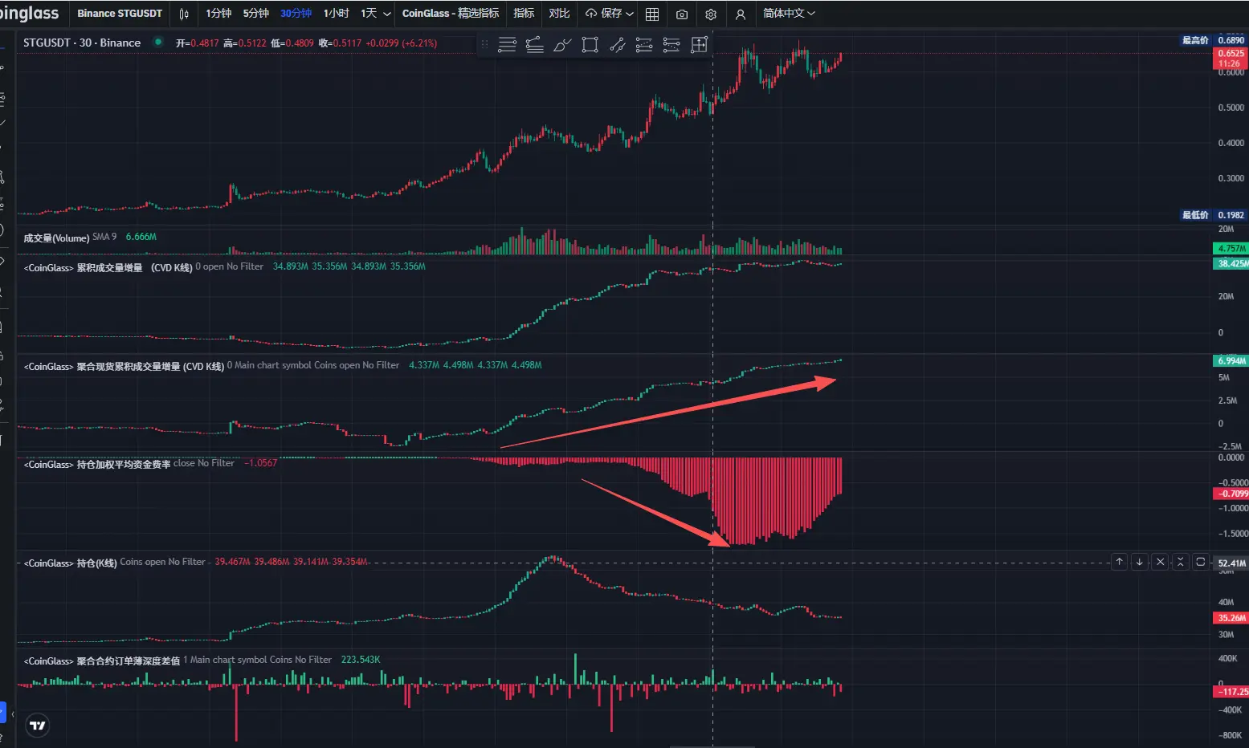Open the candlestick chart style selector
The image size is (1249, 748).
coord(184,14)
